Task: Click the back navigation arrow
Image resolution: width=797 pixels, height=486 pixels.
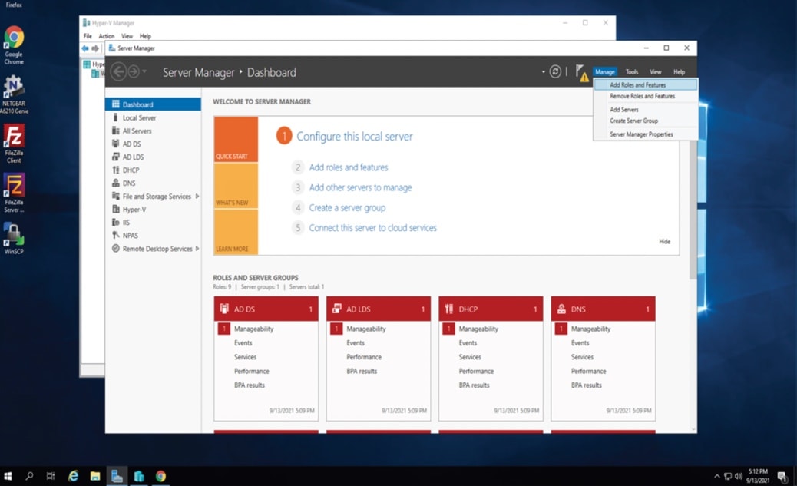Action: (118, 71)
